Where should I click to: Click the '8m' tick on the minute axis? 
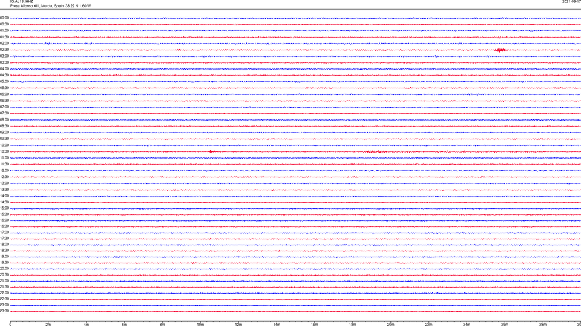(162, 325)
